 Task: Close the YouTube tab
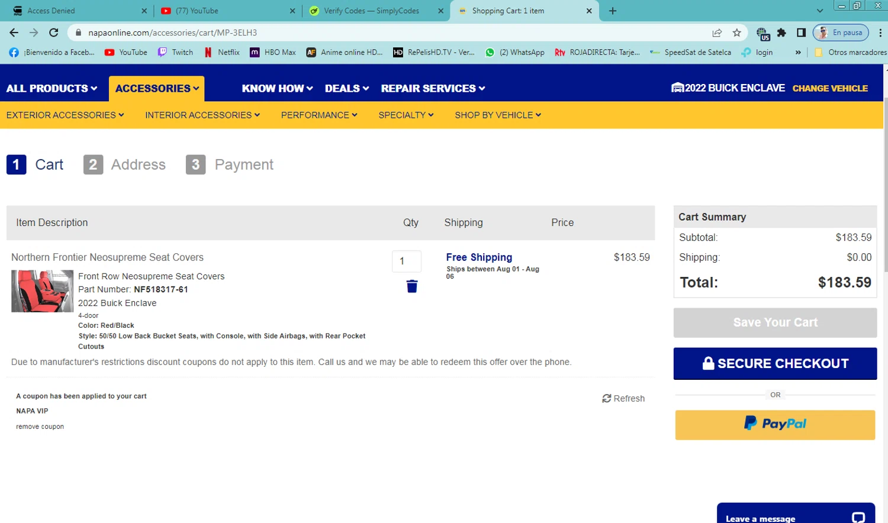(x=292, y=11)
